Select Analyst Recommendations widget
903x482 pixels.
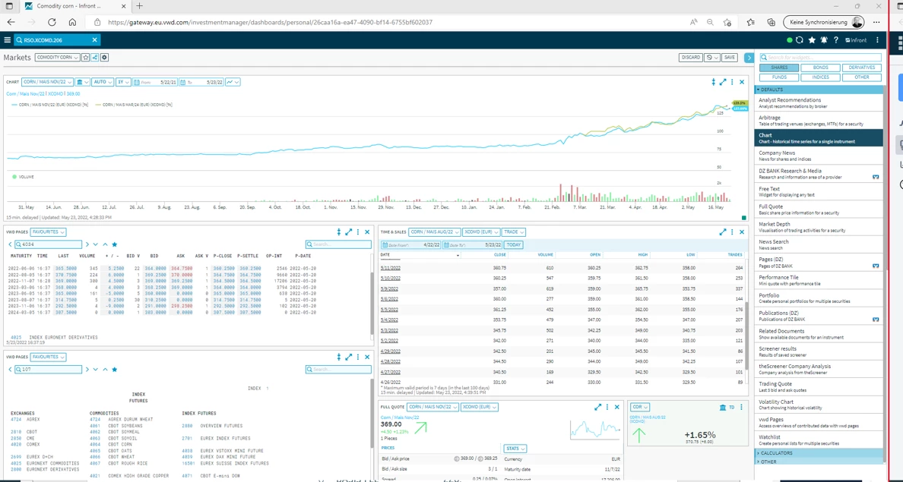[819, 103]
